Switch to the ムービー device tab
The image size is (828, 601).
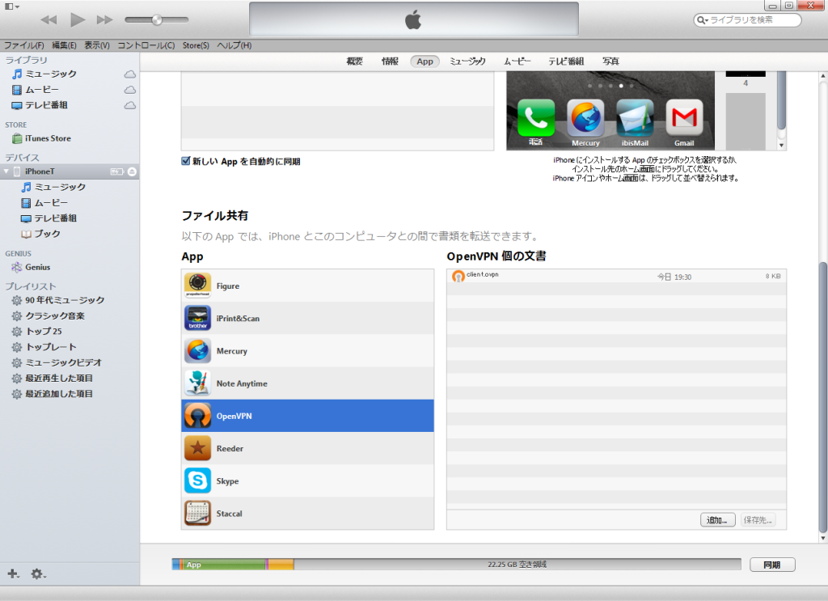coord(517,61)
